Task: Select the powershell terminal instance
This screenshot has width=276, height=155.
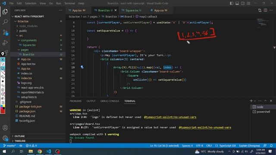Action: (263, 112)
